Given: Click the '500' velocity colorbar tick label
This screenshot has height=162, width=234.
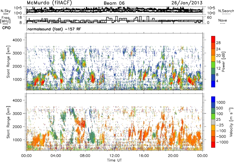Looking at the screenshot, I should click(220, 108).
